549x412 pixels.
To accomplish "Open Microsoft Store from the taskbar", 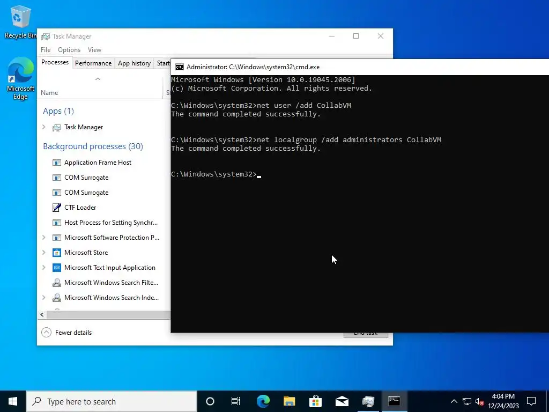I will [315, 401].
